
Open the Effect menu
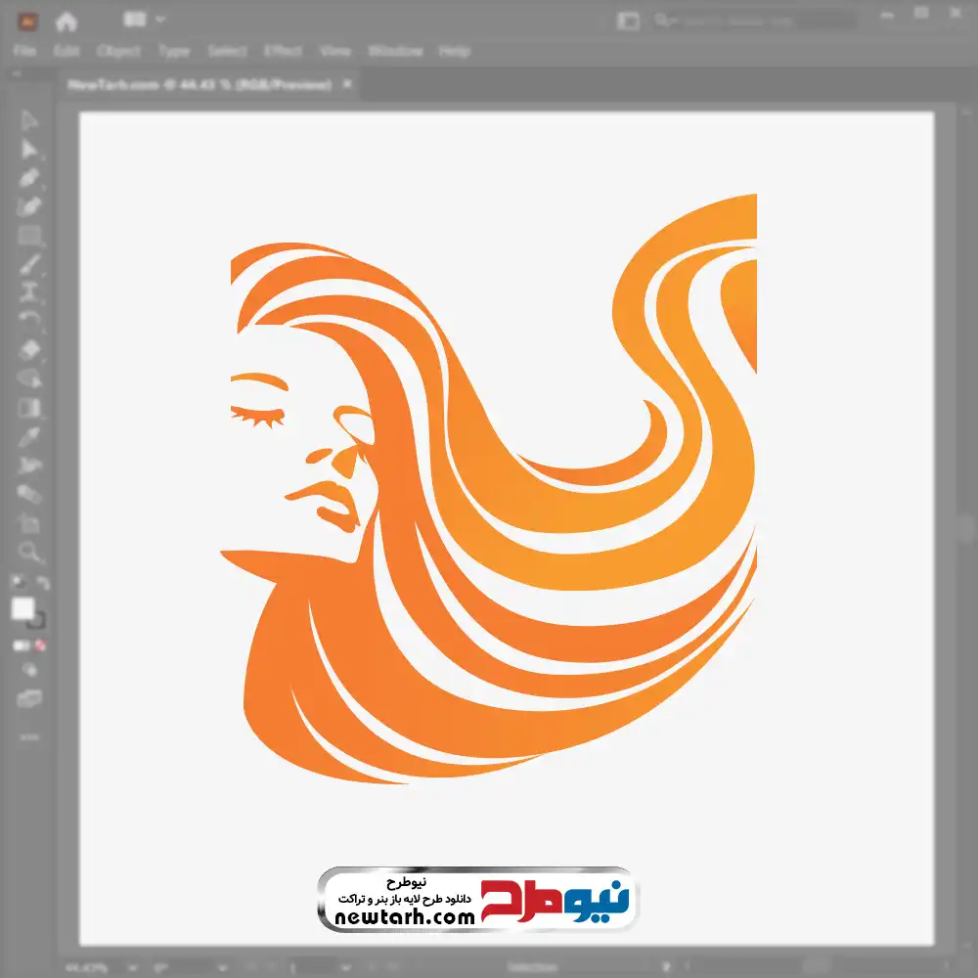(x=283, y=51)
